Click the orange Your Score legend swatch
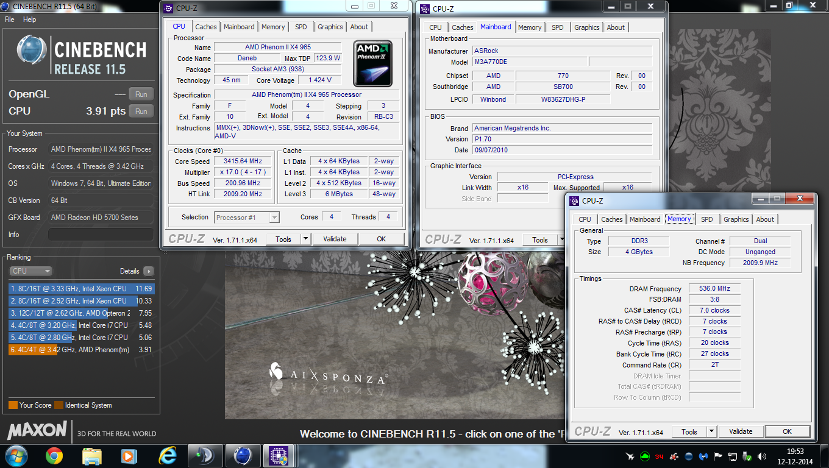This screenshot has height=468, width=829. (13, 405)
